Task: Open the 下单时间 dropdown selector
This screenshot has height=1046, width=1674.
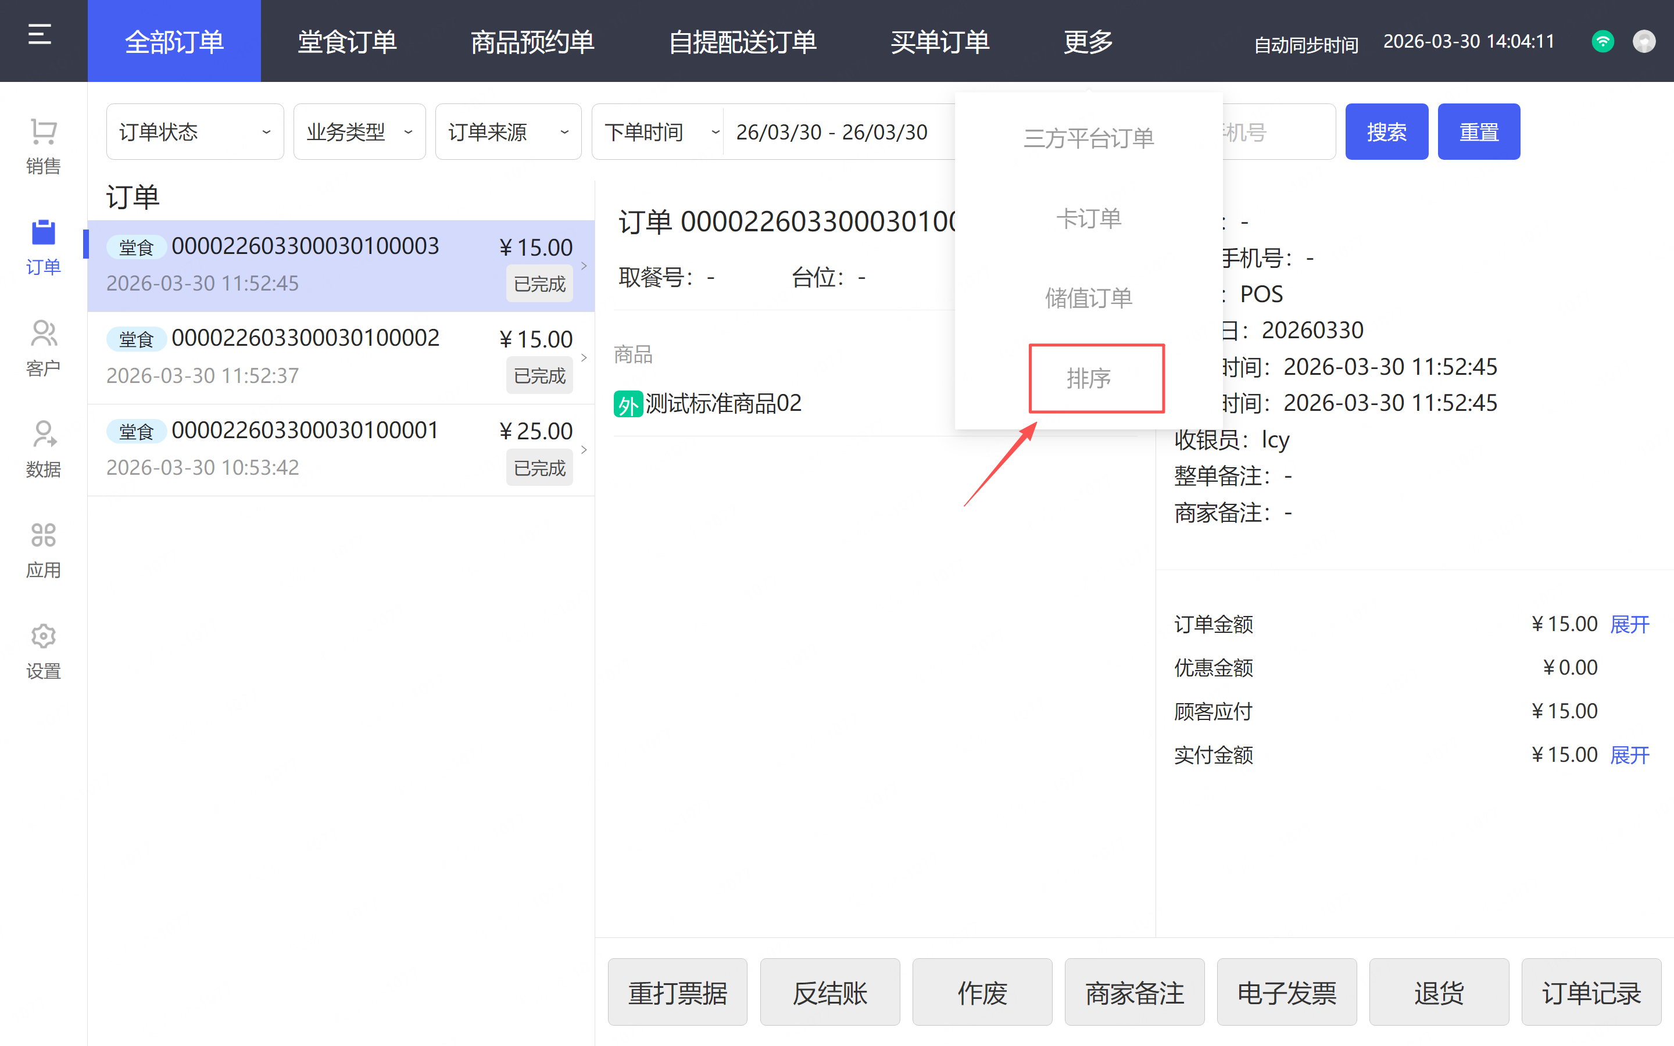Action: [659, 131]
